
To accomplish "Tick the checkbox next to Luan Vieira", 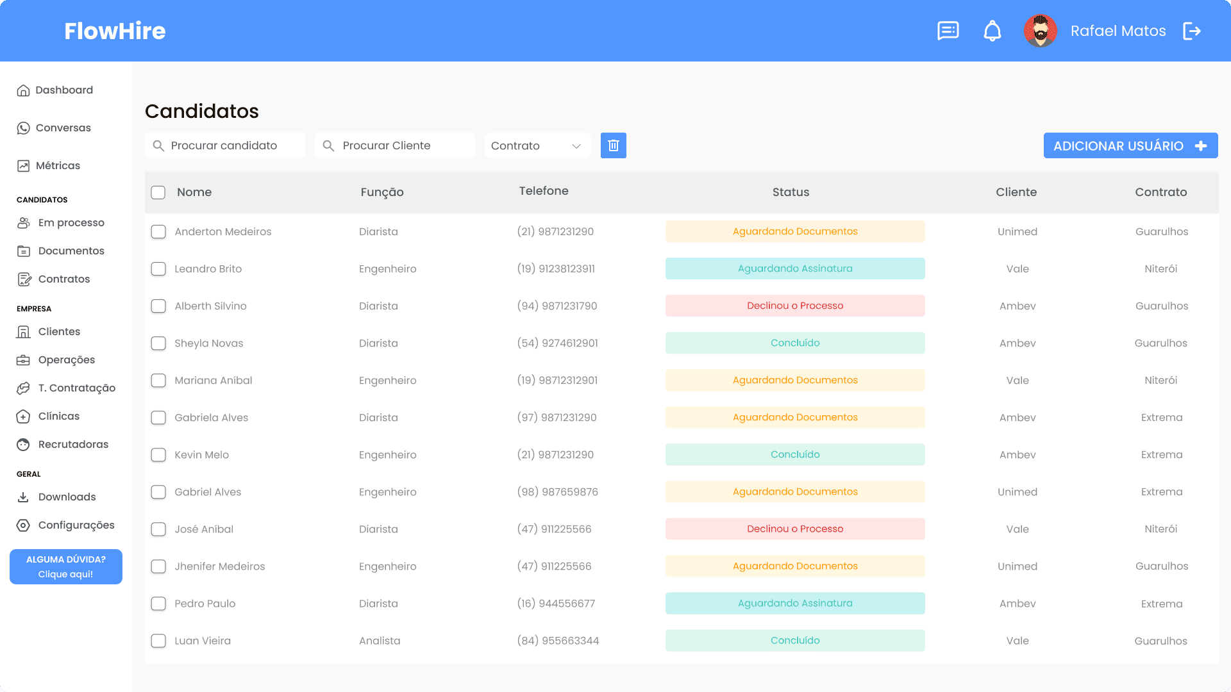I will [x=158, y=641].
